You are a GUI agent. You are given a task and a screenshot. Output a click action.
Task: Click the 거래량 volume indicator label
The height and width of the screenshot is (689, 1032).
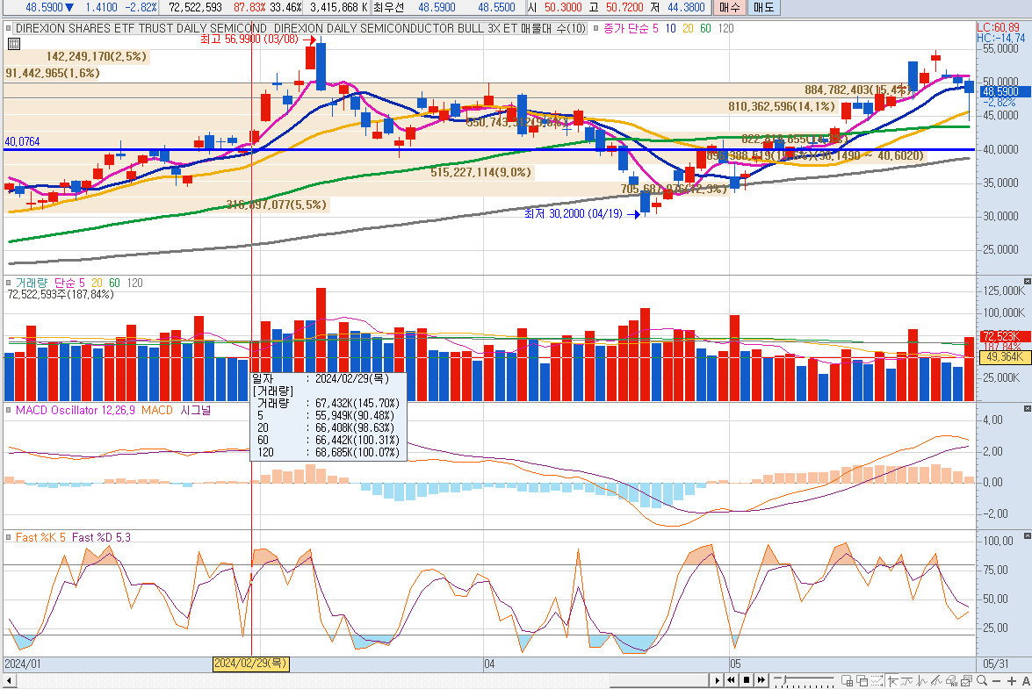(32, 283)
